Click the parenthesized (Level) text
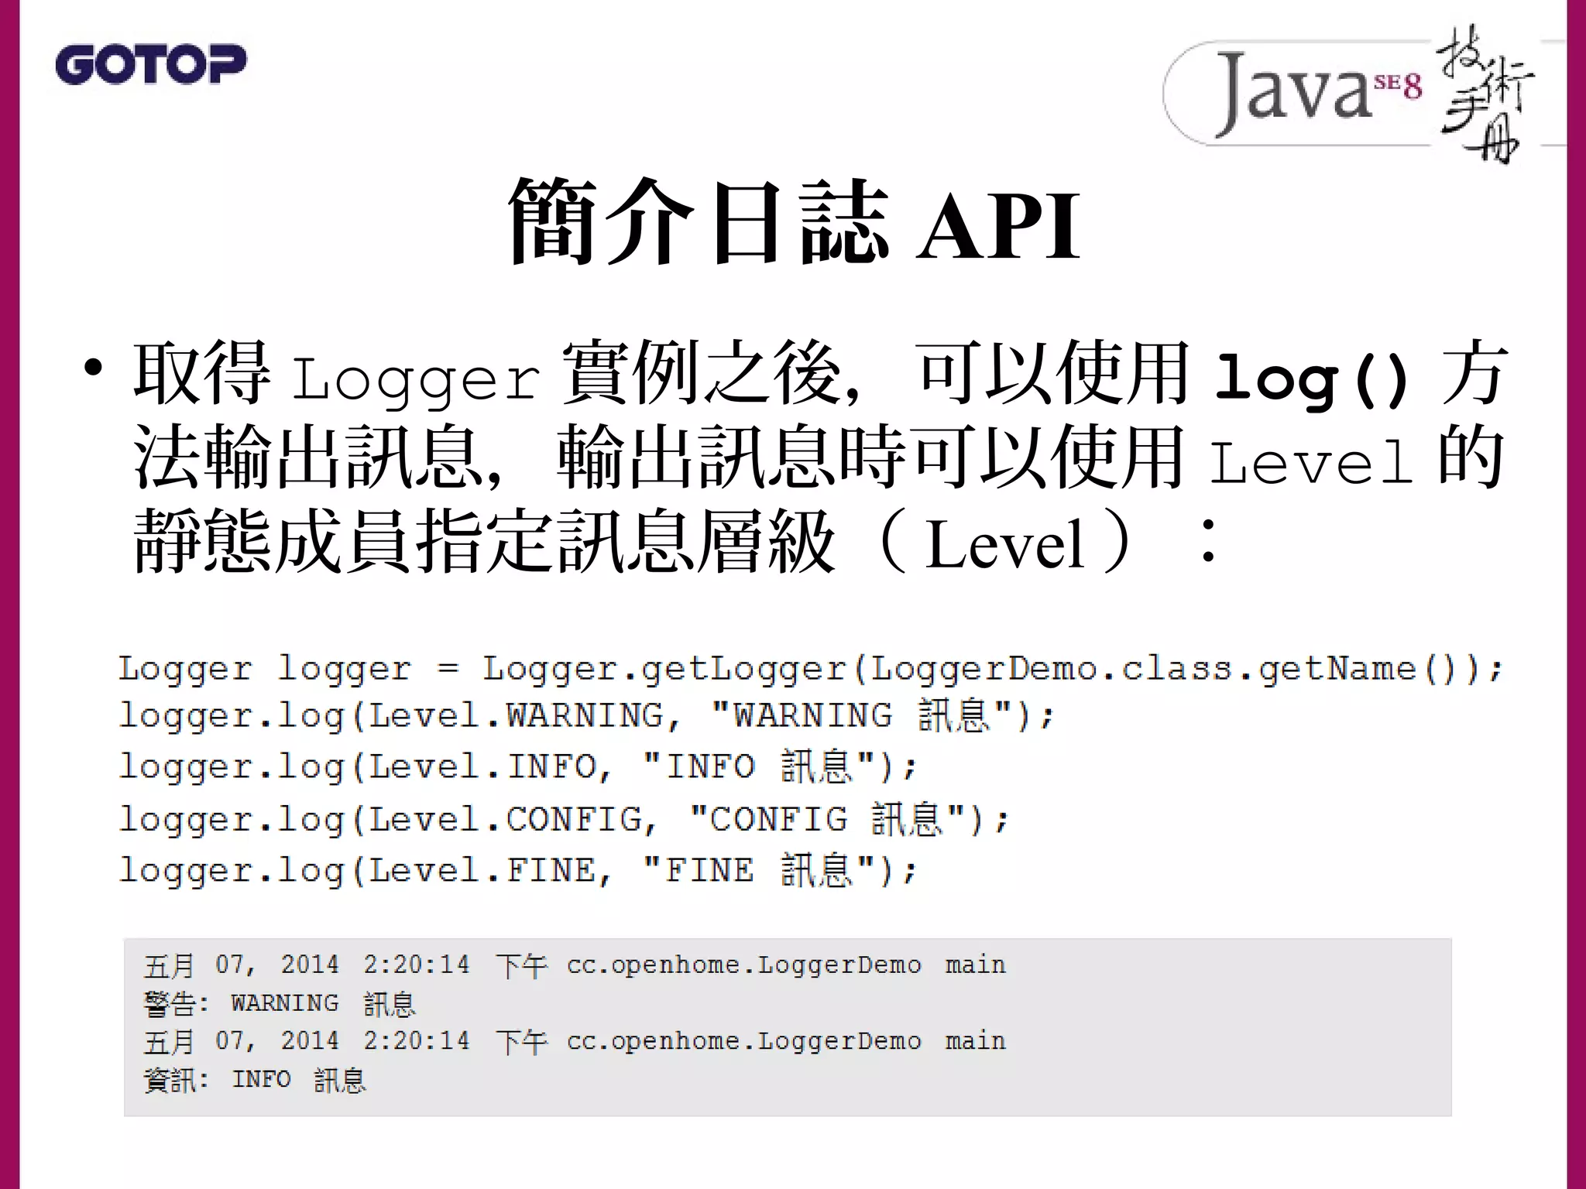Image resolution: width=1586 pixels, height=1189 pixels. pyautogui.click(x=1007, y=542)
